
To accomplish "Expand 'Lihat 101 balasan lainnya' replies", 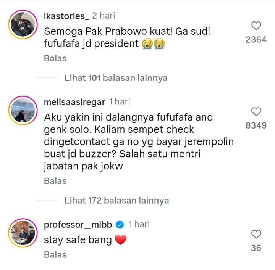I will [x=116, y=78].
